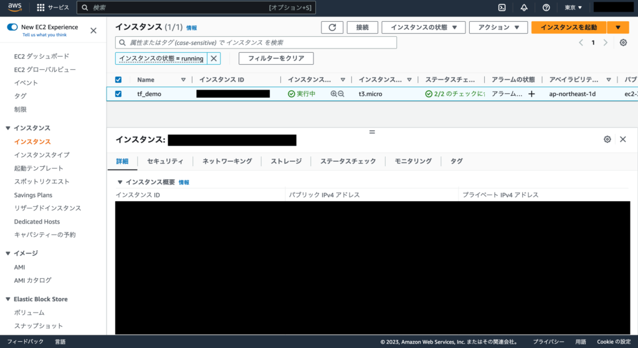Image resolution: width=638 pixels, height=348 pixels.
Task: Open the launch instance split arrow
Action: pyautogui.click(x=617, y=27)
